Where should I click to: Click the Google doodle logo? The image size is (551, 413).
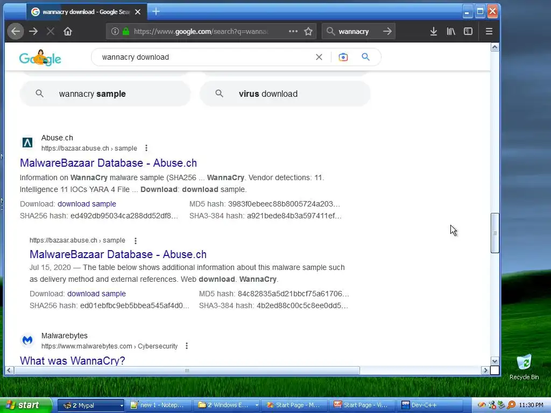40,58
